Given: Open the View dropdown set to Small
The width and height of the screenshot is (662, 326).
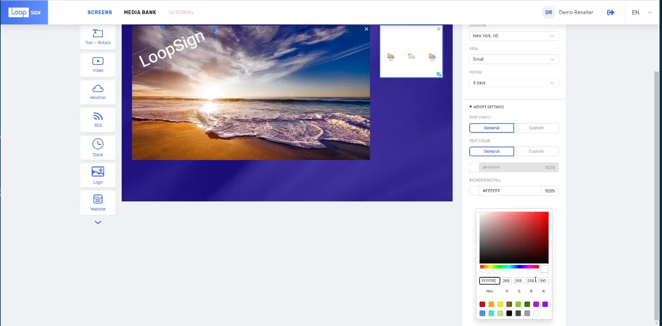Looking at the screenshot, I should point(514,59).
